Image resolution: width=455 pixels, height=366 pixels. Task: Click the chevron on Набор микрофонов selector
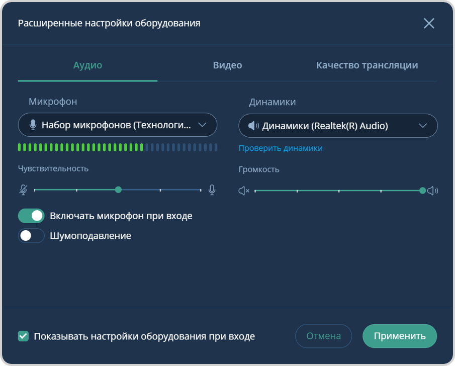click(x=204, y=125)
